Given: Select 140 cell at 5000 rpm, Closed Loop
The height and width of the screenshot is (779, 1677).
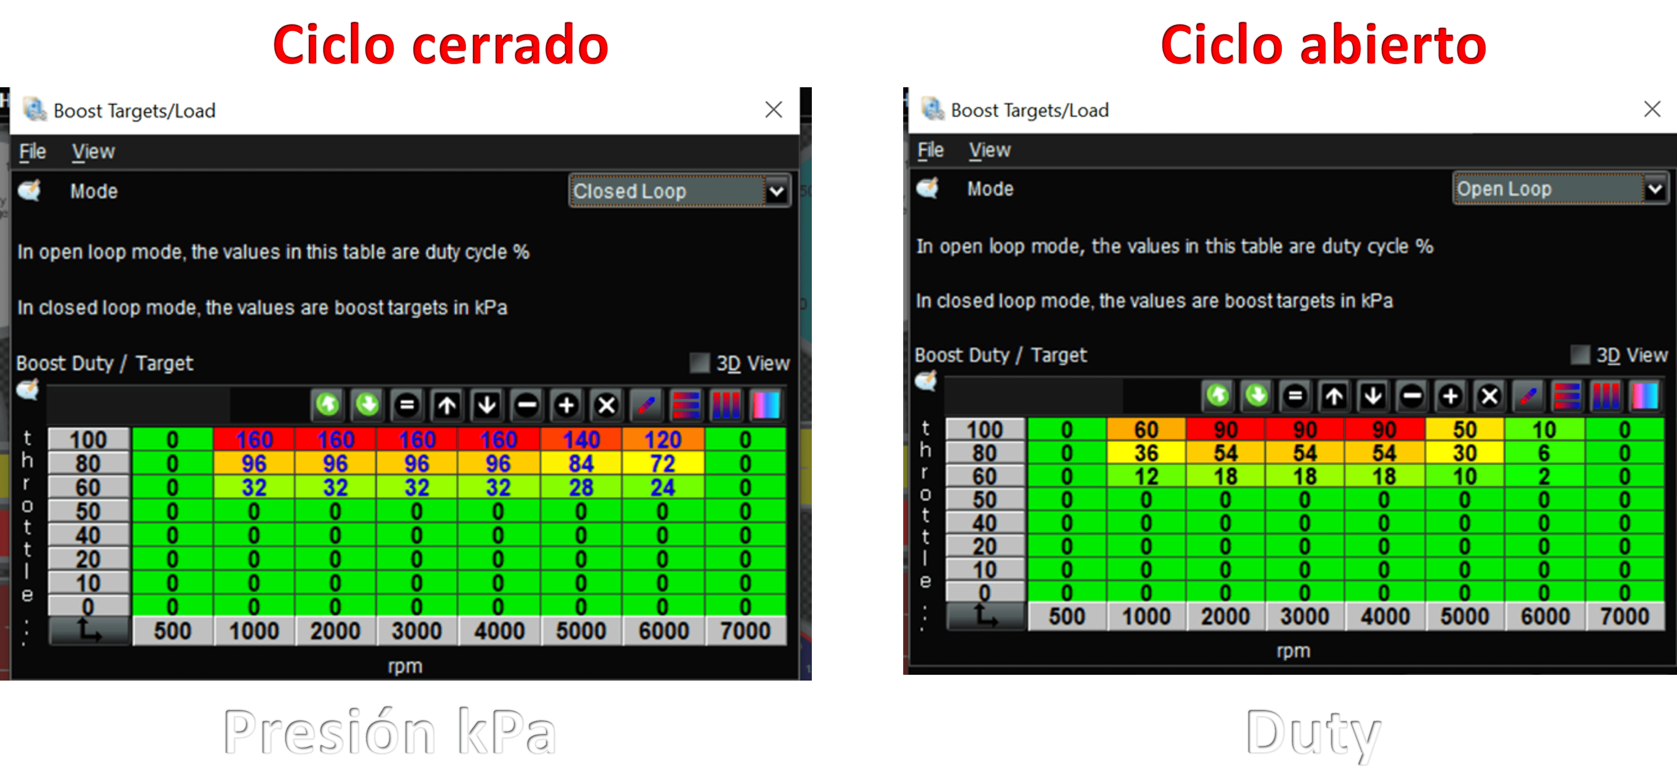Looking at the screenshot, I should pos(581,440).
